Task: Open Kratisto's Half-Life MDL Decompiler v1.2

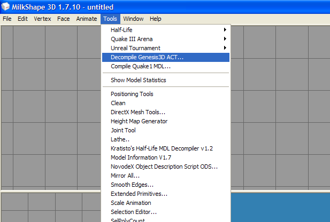Action: click(166, 148)
